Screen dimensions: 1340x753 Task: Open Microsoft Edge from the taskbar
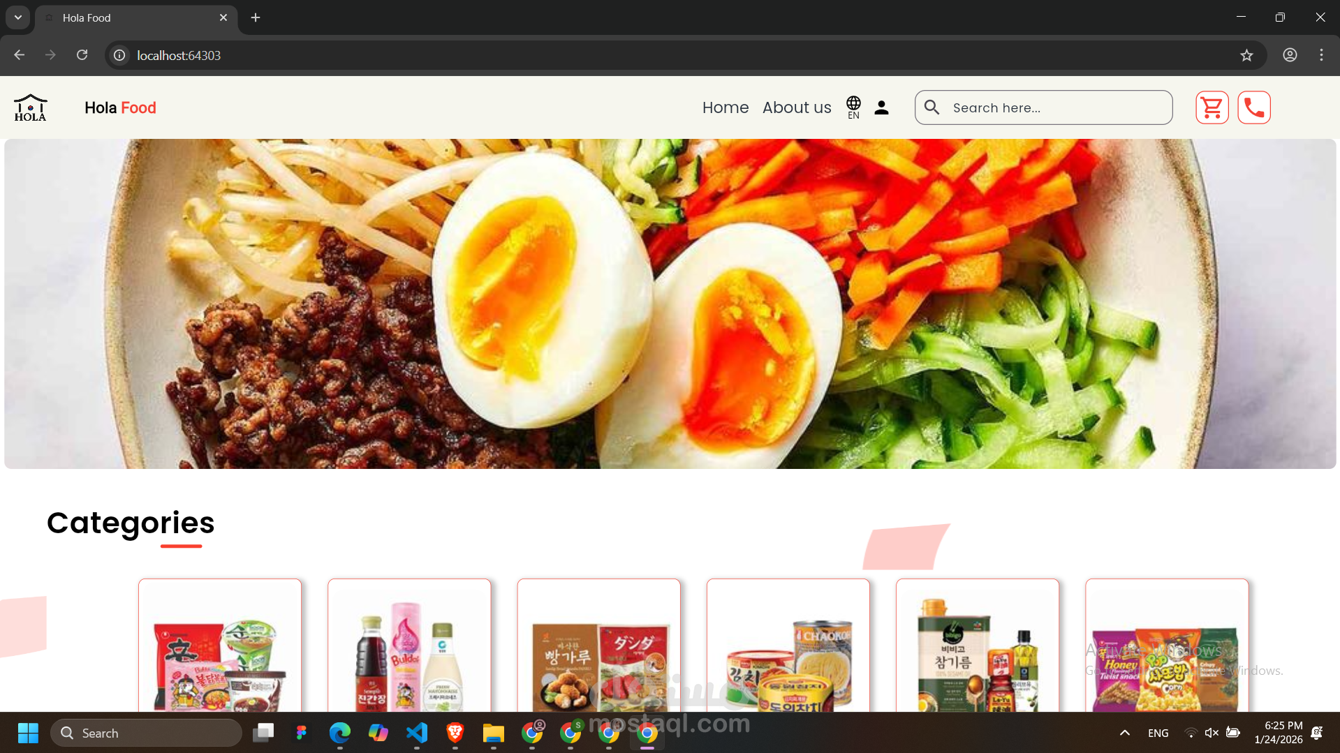pos(339,733)
